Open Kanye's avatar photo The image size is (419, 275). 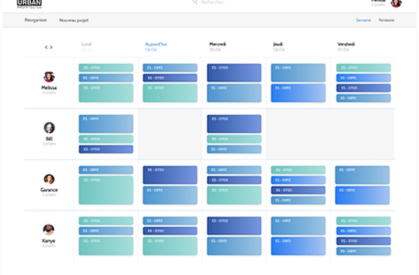pos(49,229)
